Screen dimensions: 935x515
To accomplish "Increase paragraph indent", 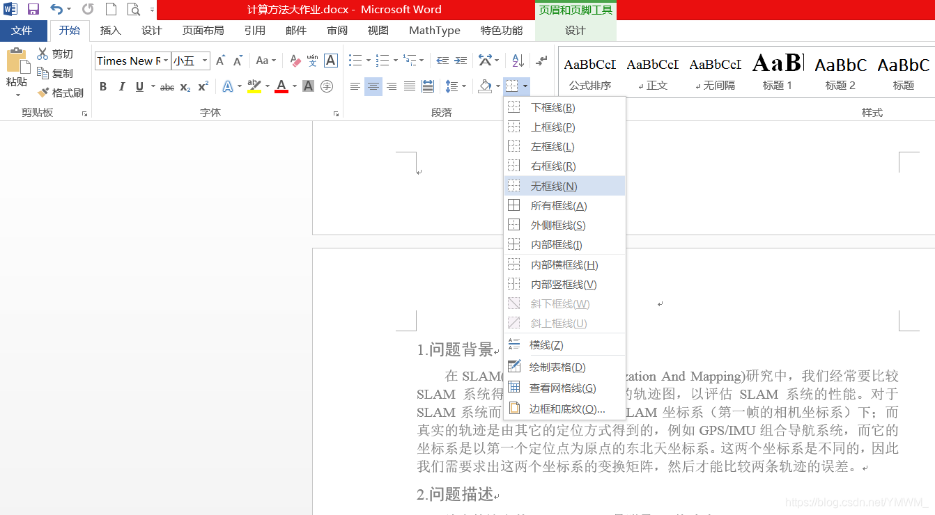I will 461,61.
